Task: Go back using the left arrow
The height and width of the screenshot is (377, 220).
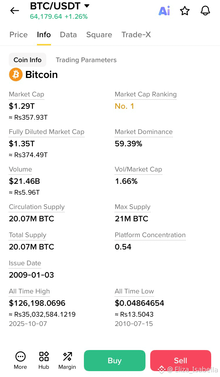Action: pyautogui.click(x=14, y=11)
